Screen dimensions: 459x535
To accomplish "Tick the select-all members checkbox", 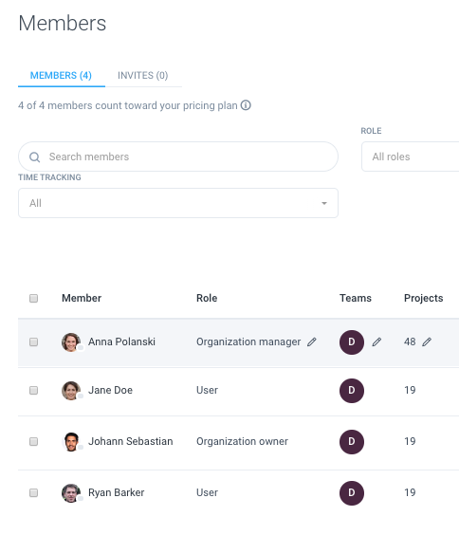I will coord(33,298).
